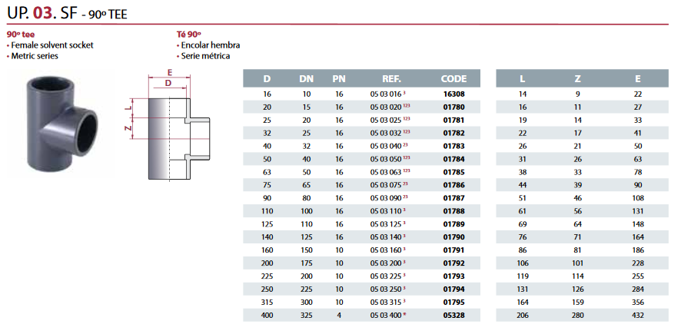Click product code 16308

pos(454,94)
